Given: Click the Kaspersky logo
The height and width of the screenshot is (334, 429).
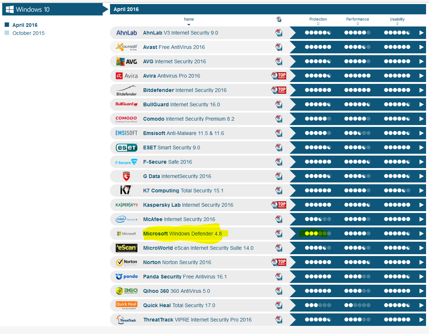Looking at the screenshot, I should click(x=127, y=205).
